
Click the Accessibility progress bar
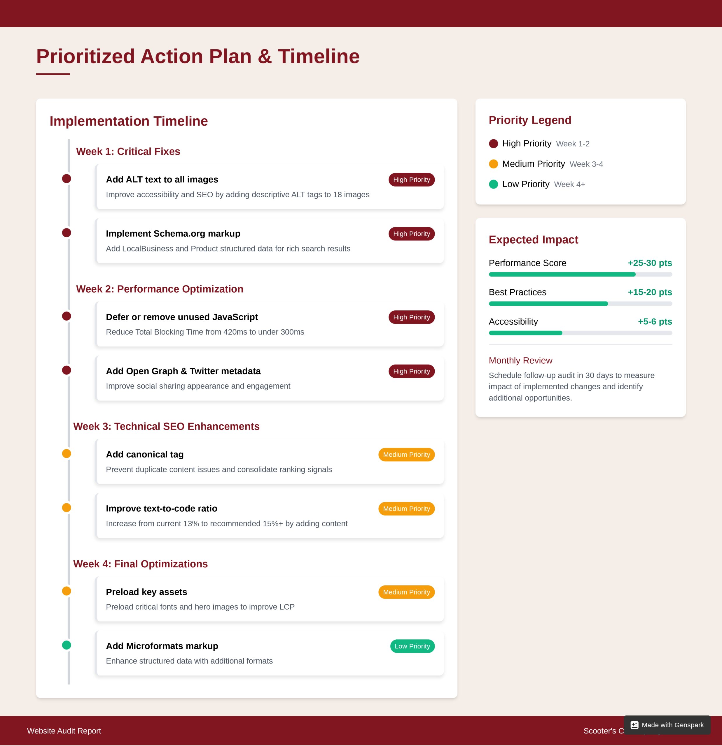point(580,333)
